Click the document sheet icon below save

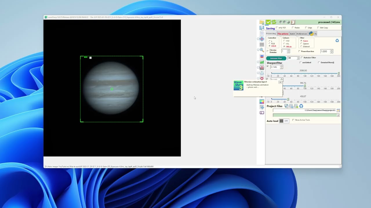point(262,34)
